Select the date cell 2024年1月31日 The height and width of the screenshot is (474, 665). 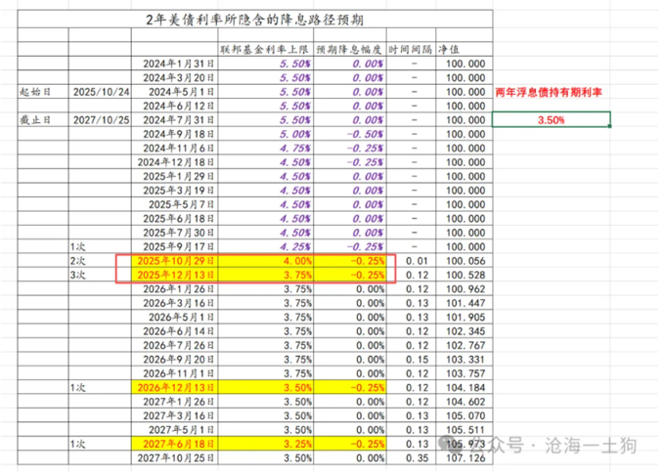175,64
